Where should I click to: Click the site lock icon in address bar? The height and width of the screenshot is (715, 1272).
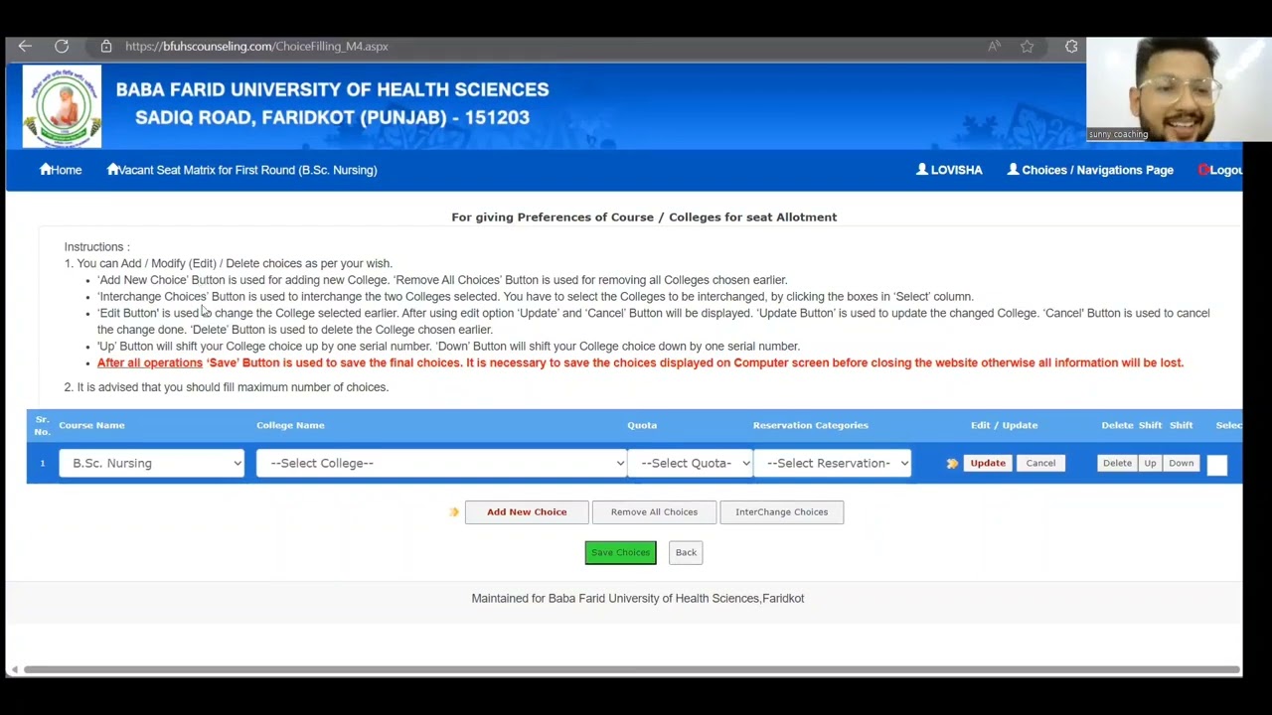tap(105, 46)
